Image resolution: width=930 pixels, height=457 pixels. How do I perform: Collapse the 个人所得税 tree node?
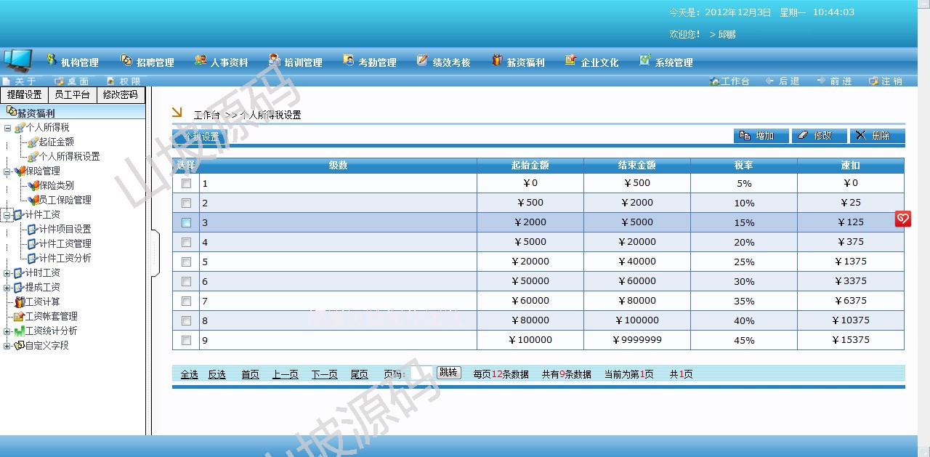pyautogui.click(x=7, y=128)
